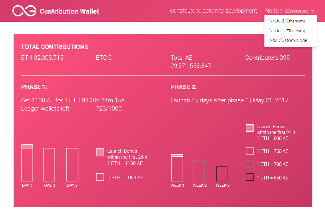The width and height of the screenshot is (325, 224).
Task: Click the aeternity infinity logo
Action: [24, 11]
